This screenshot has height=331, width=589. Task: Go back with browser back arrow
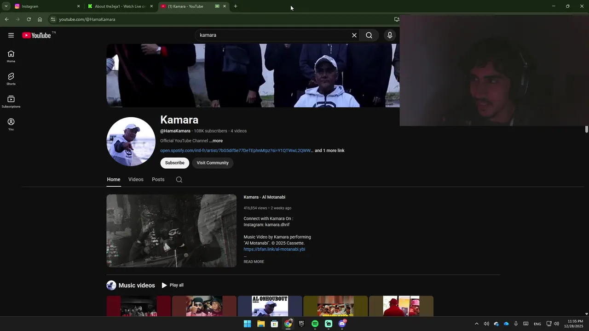pos(6,19)
